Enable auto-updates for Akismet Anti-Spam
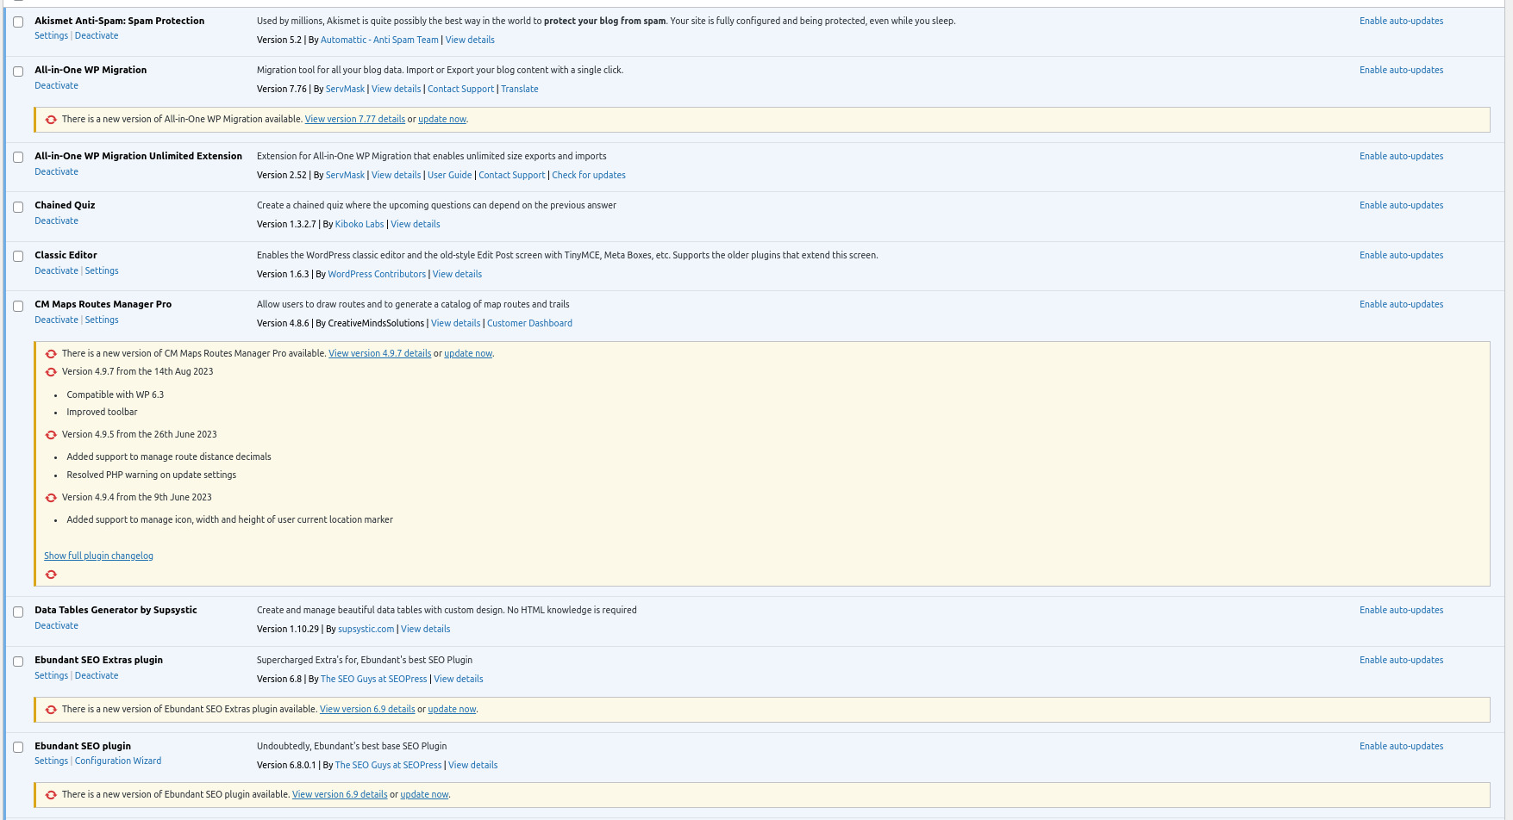1513x820 pixels. pyautogui.click(x=1401, y=22)
